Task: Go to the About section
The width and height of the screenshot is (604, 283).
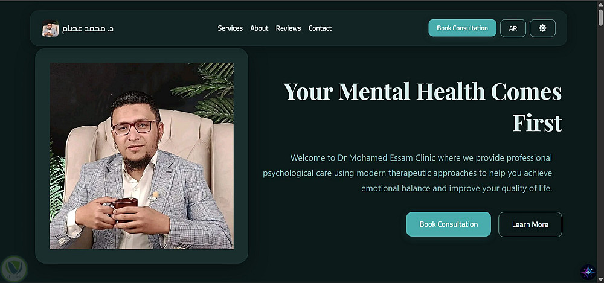Action: (x=259, y=28)
